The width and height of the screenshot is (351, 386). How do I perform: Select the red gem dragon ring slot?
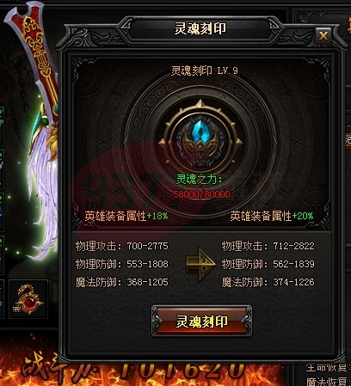28,299
